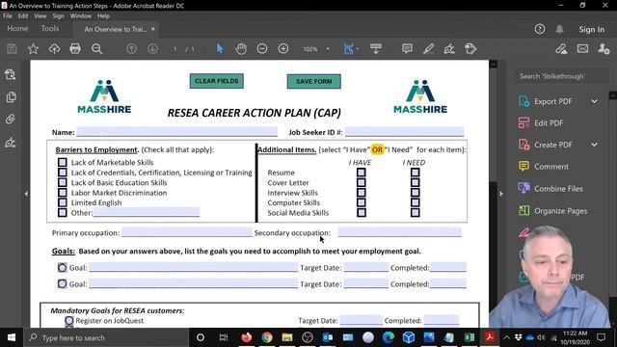Check Lack of Basic Education Skills
Image resolution: width=617 pixels, height=347 pixels.
pyautogui.click(x=62, y=182)
